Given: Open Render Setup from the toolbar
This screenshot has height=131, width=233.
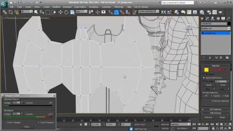Looking at the screenshot, I should 209,12.
